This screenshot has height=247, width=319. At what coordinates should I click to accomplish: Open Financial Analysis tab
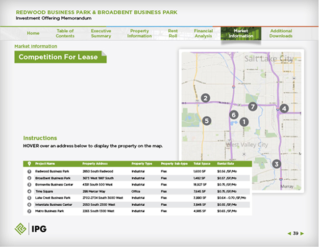203,33
